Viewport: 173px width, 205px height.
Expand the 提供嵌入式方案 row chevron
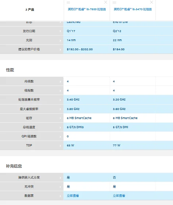click(60, 178)
